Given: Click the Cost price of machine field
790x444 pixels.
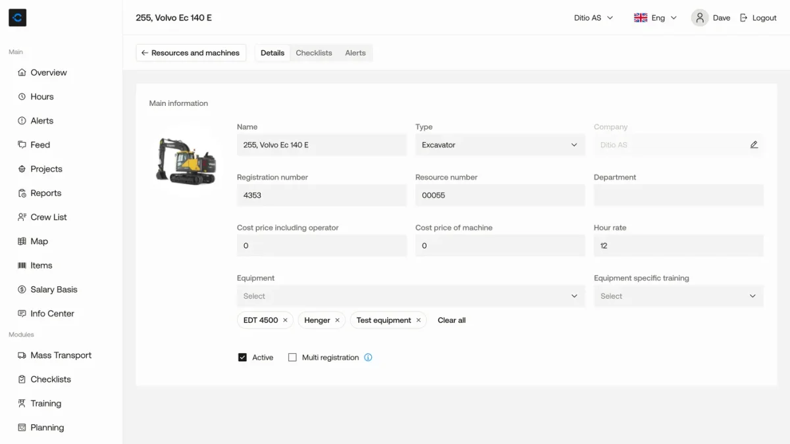Looking at the screenshot, I should click(x=500, y=245).
